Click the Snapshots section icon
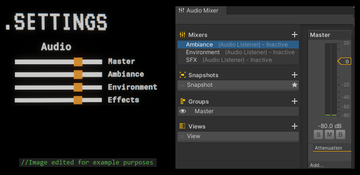 click(x=182, y=75)
